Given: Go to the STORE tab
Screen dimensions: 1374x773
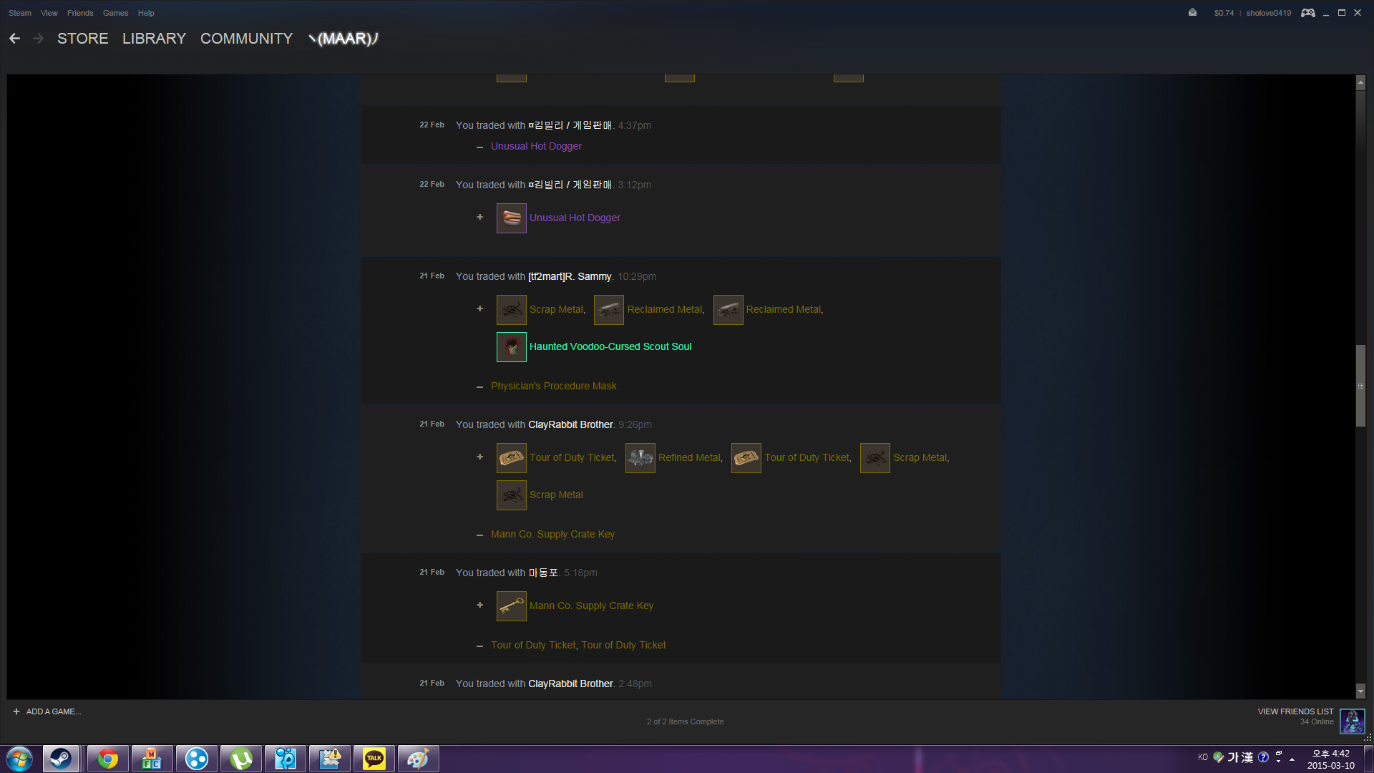Looking at the screenshot, I should coord(83,39).
